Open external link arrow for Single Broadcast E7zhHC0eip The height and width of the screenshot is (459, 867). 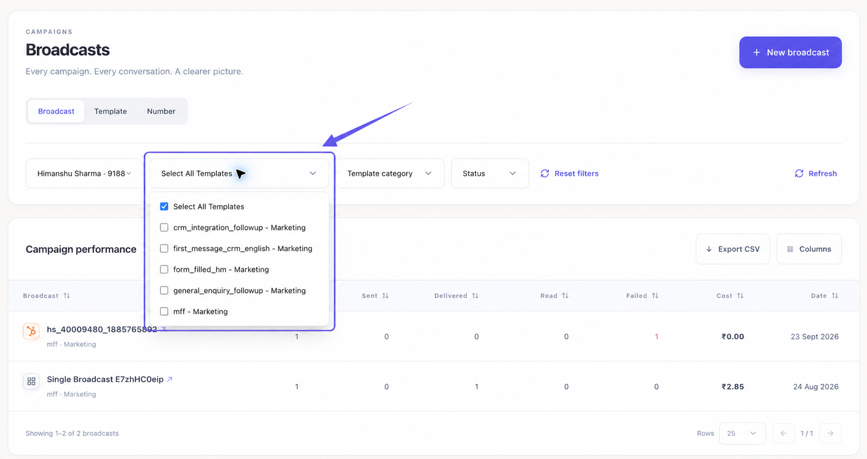point(170,379)
